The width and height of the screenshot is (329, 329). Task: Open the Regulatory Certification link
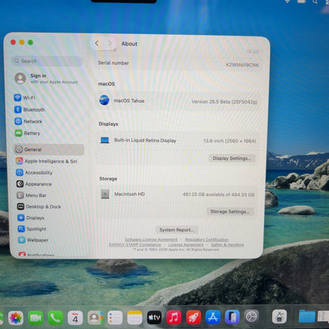point(206,240)
